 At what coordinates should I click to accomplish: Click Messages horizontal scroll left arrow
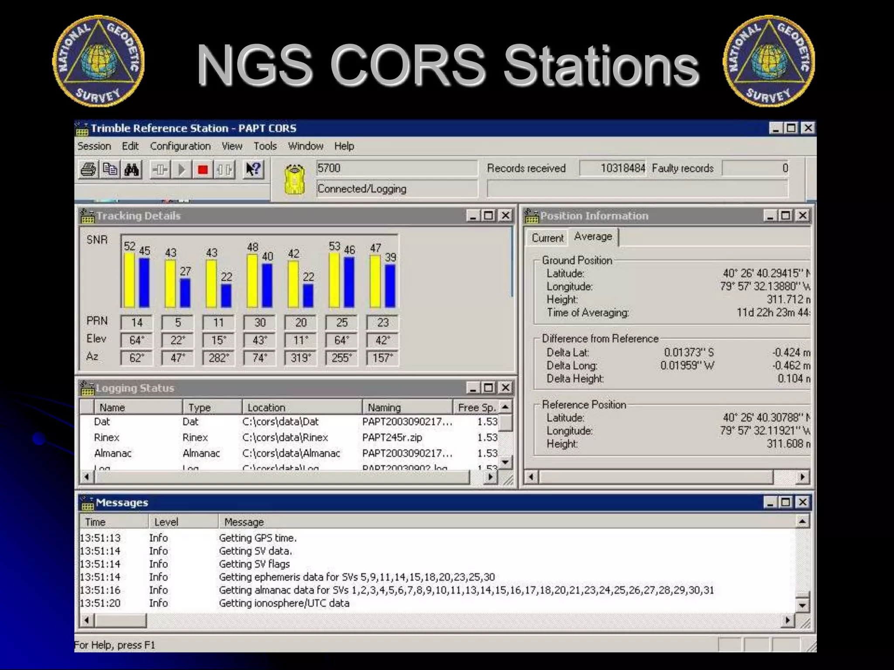tap(87, 620)
